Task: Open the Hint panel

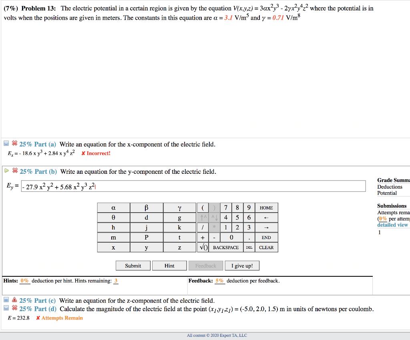Action: click(169, 266)
